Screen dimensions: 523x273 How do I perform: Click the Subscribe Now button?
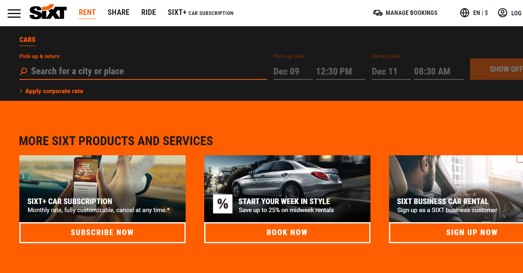103,233
